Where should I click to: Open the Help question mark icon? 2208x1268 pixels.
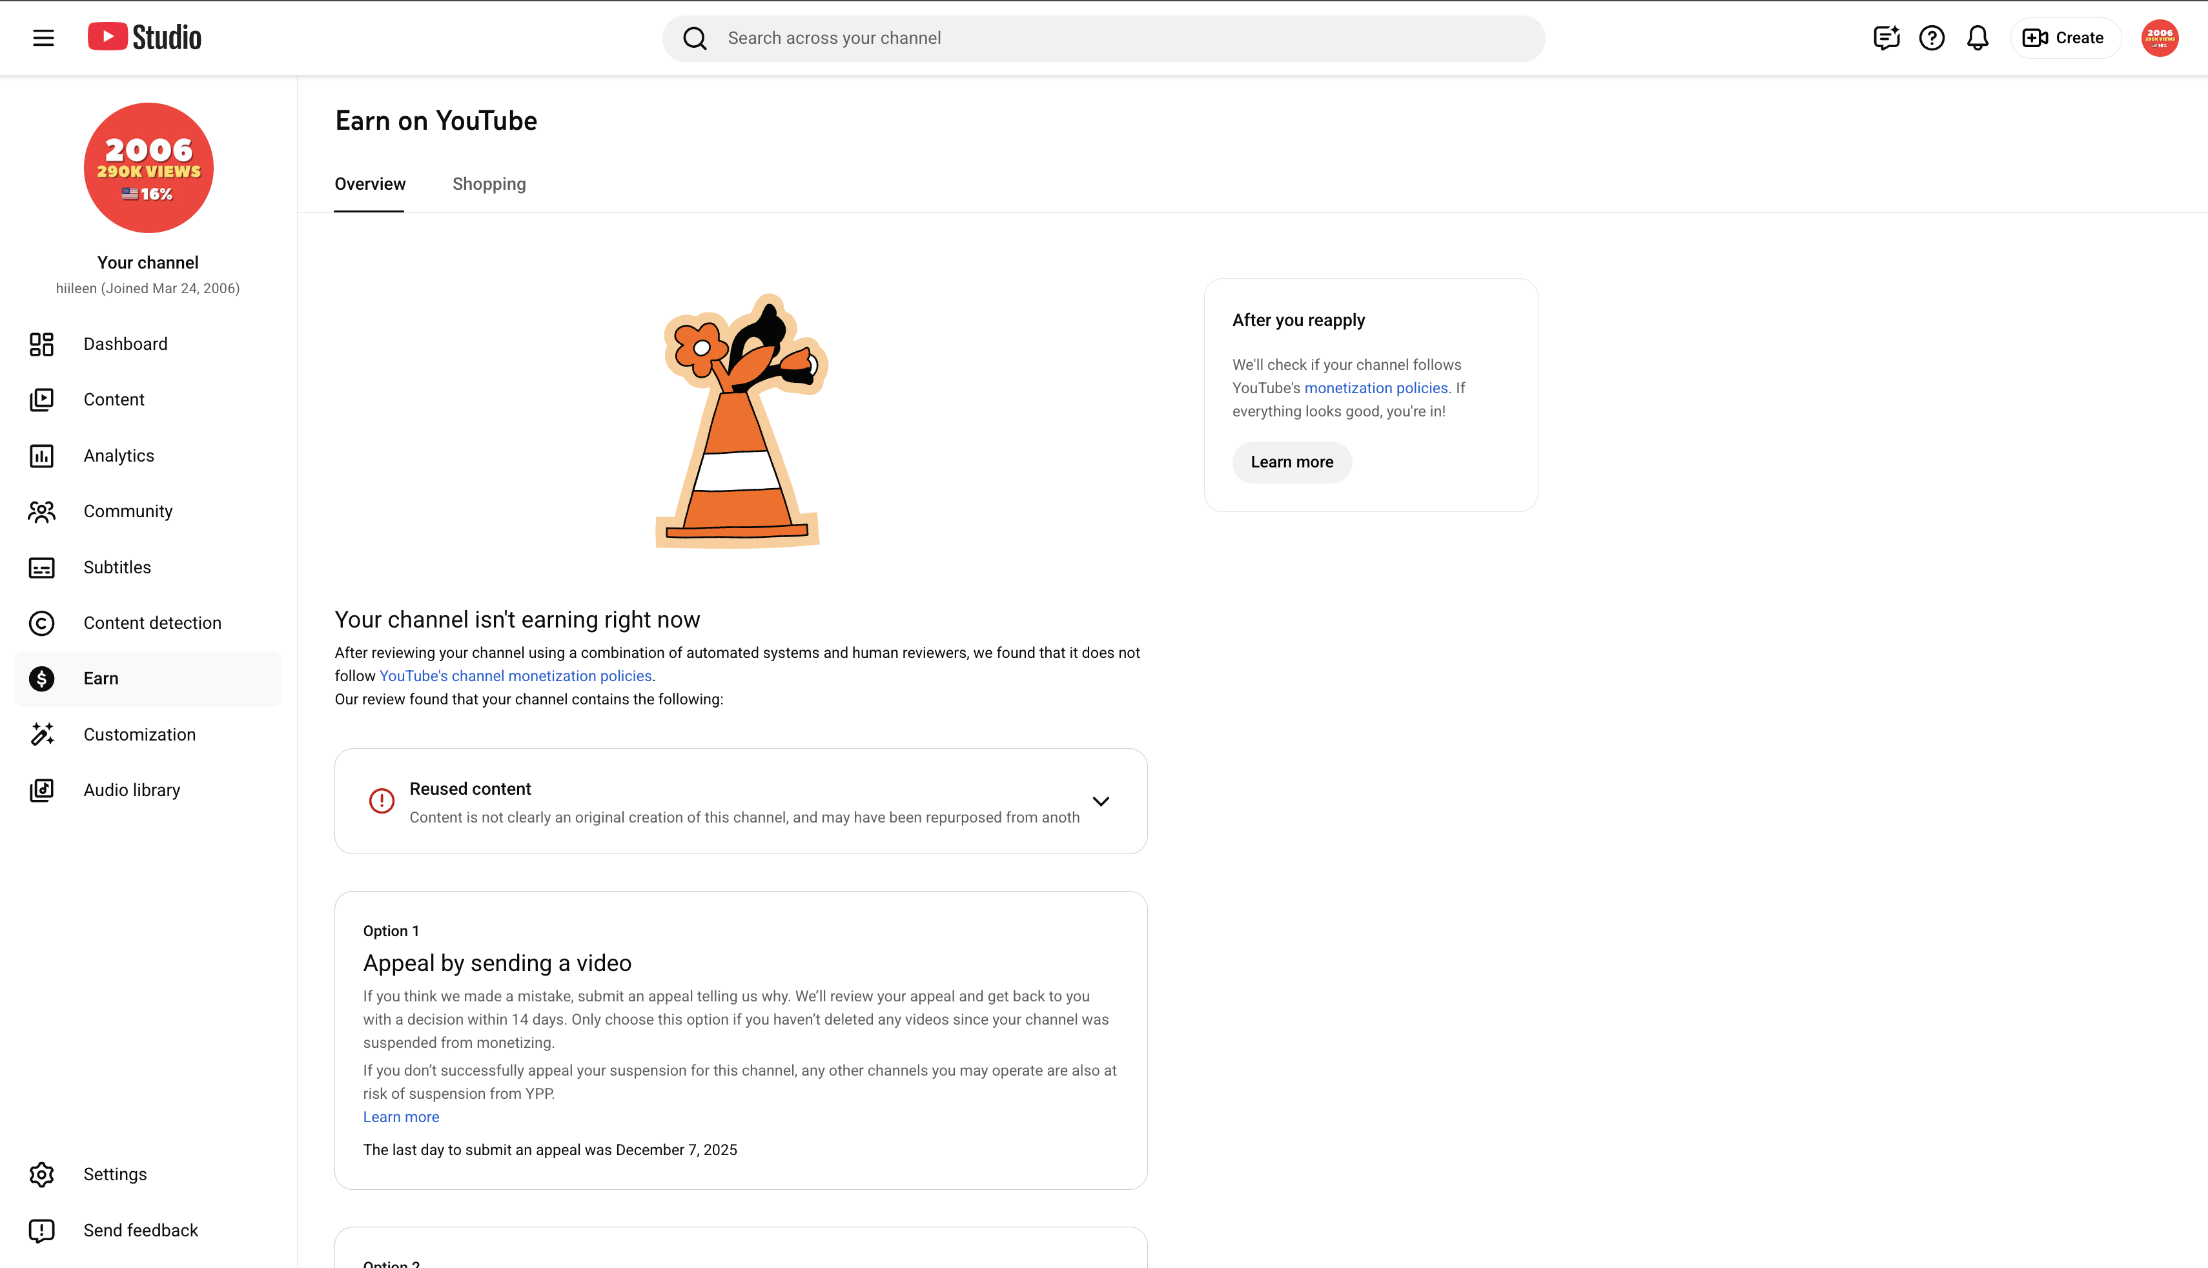(1932, 37)
